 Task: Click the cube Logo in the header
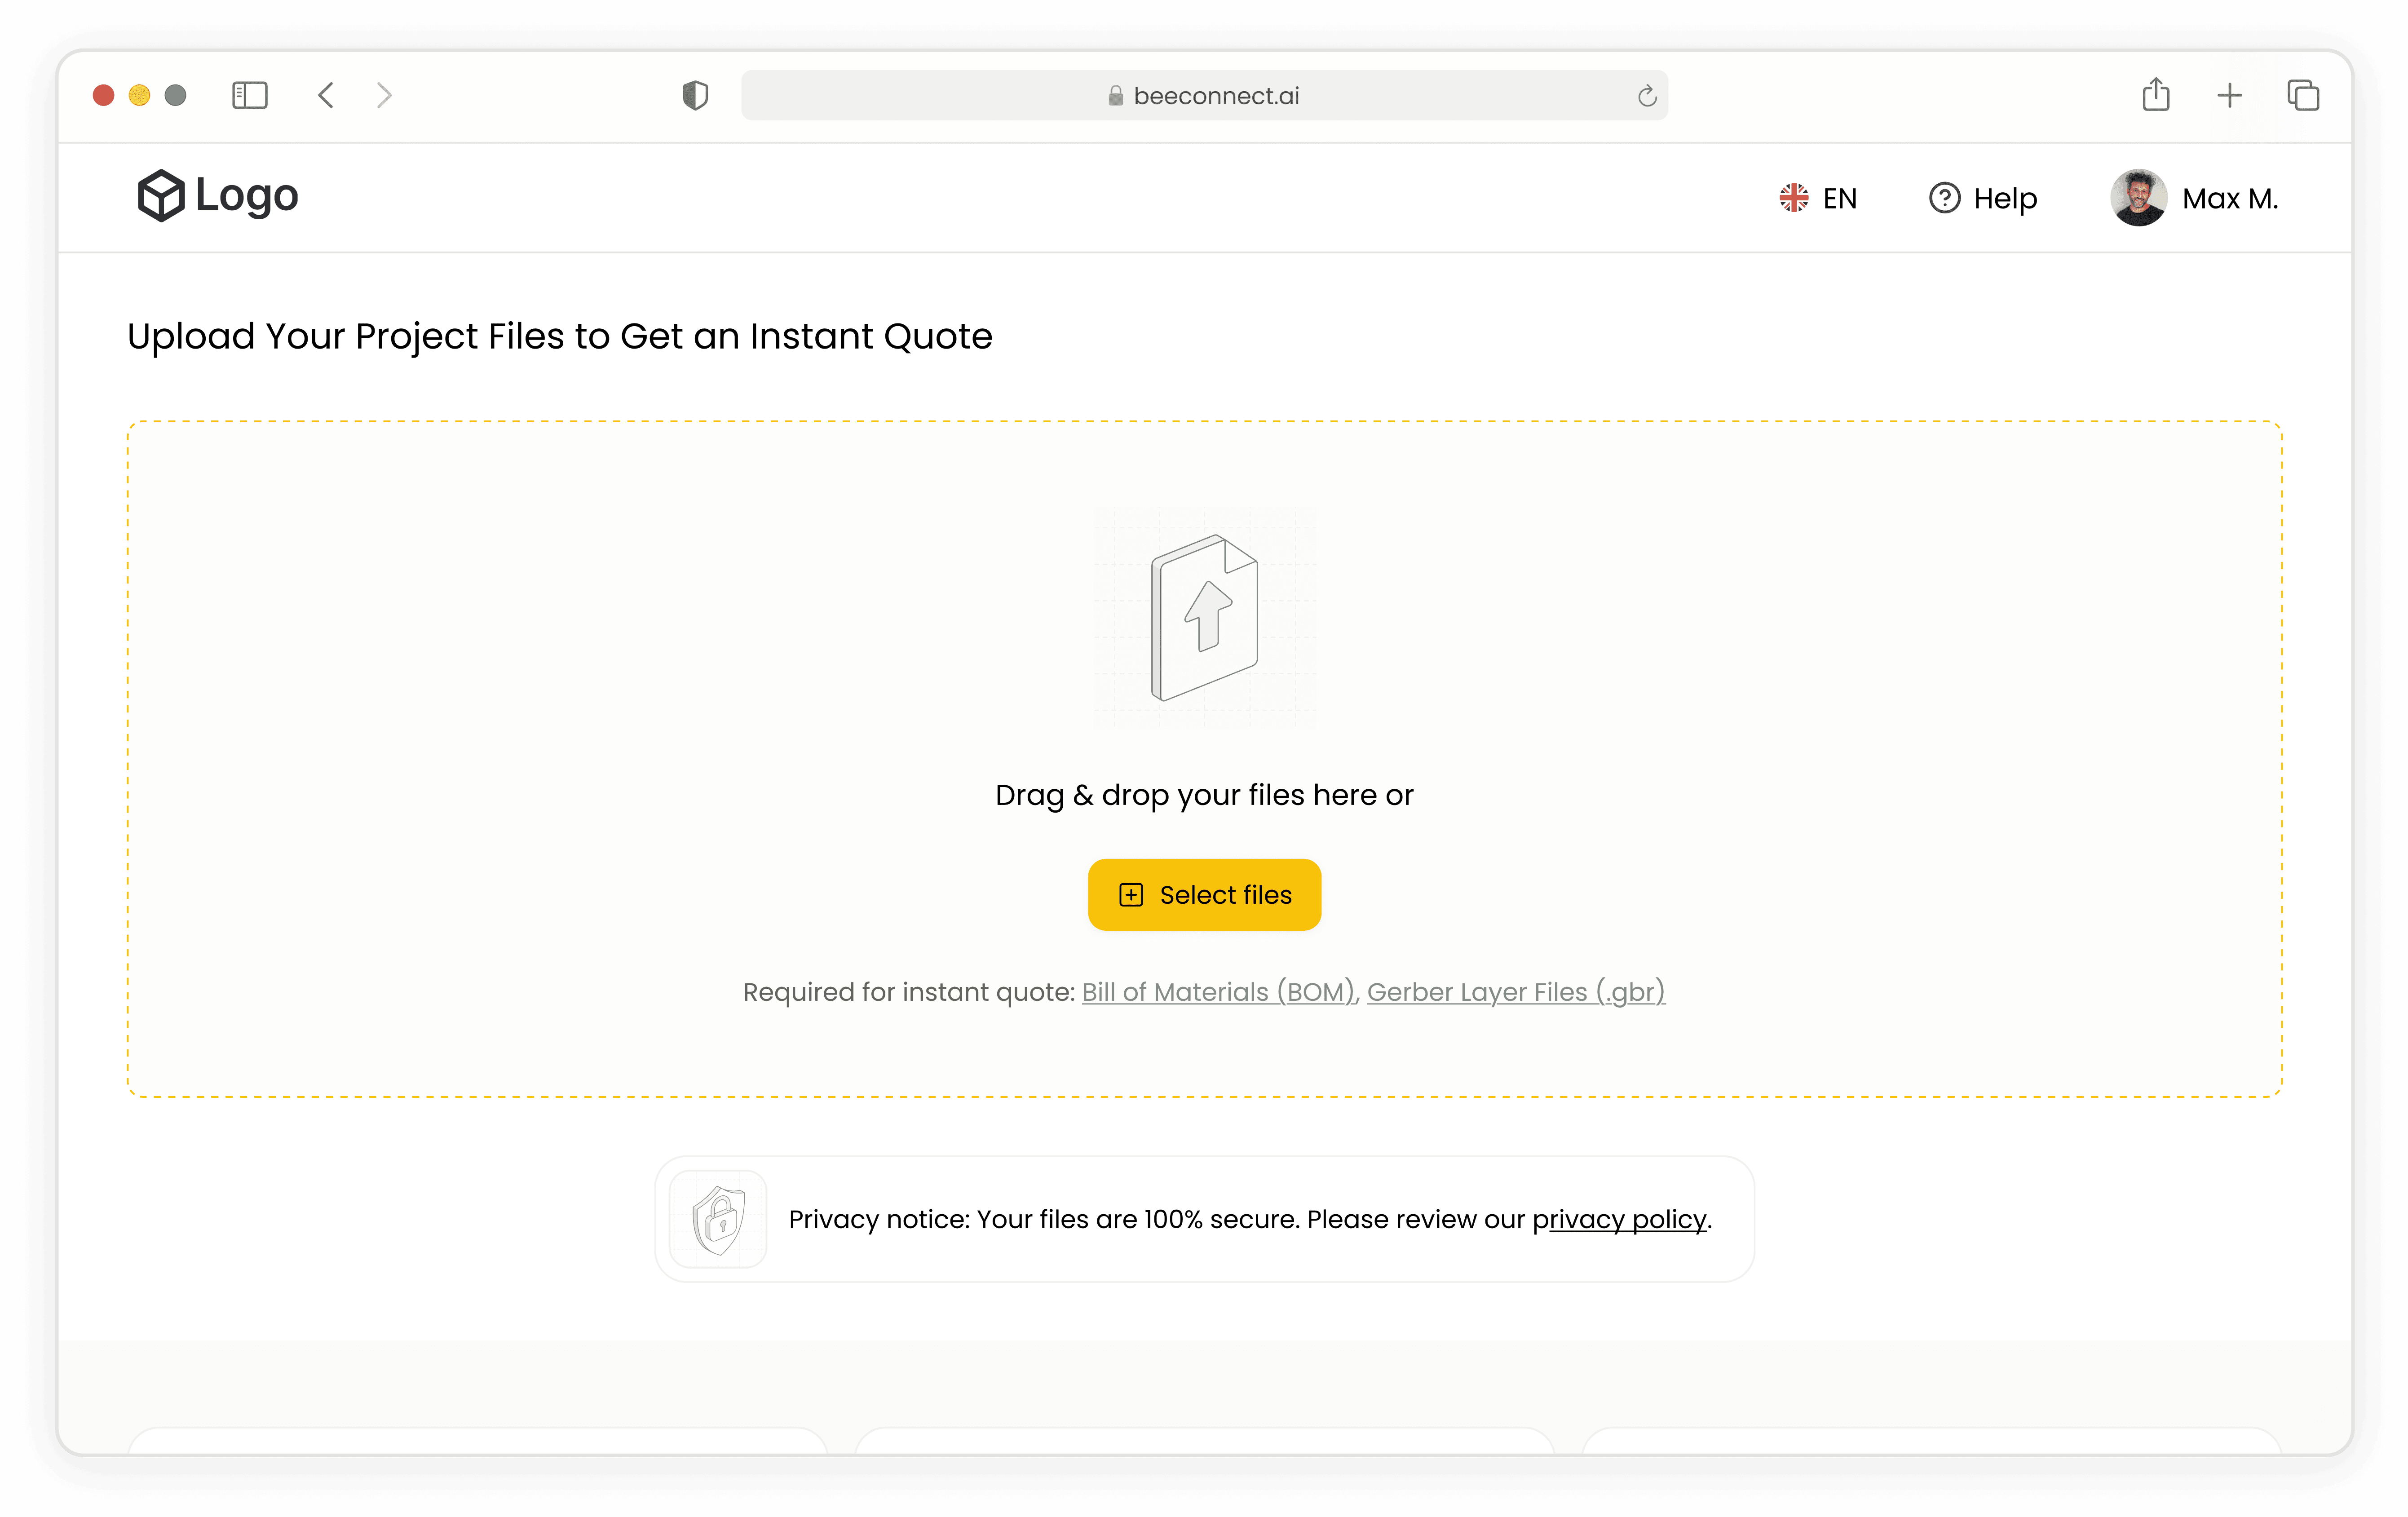point(218,195)
